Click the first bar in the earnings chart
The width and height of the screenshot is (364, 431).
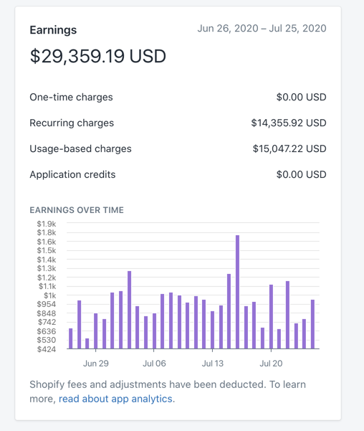click(71, 338)
